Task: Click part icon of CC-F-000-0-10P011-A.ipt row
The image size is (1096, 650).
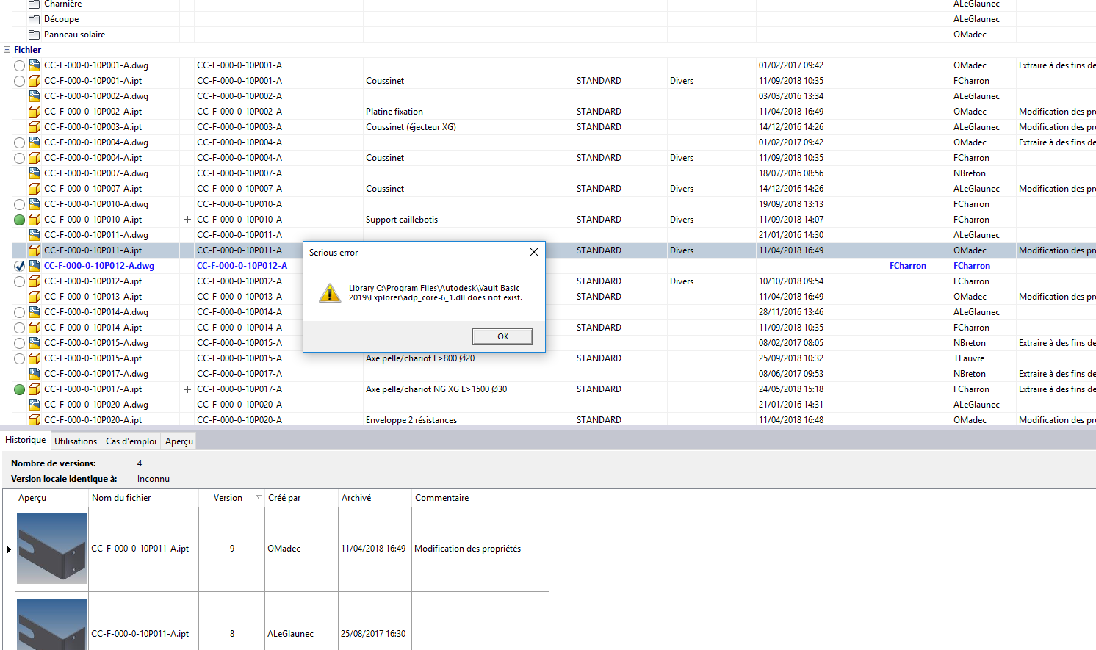Action: click(x=35, y=250)
